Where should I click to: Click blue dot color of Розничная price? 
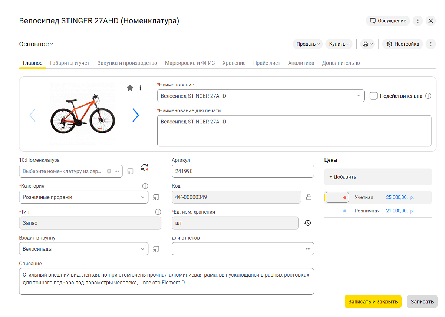tap(345, 211)
